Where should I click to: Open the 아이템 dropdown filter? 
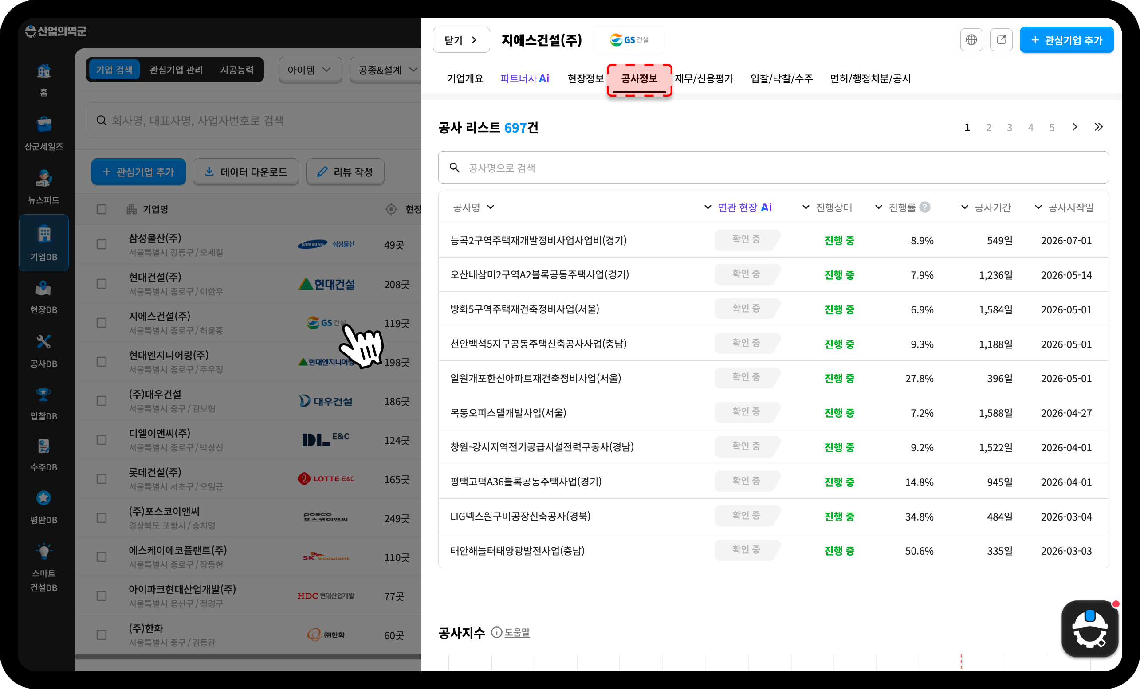pos(310,70)
